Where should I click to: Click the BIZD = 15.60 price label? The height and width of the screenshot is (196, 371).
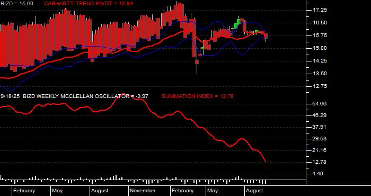(17, 4)
